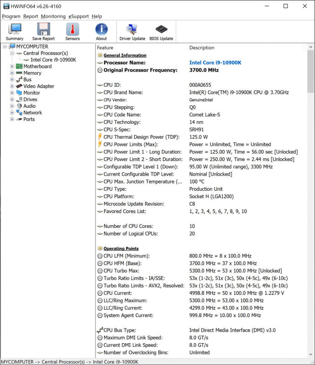
Task: Collapse the MYCOMPUTER root node
Action: tap(5, 47)
